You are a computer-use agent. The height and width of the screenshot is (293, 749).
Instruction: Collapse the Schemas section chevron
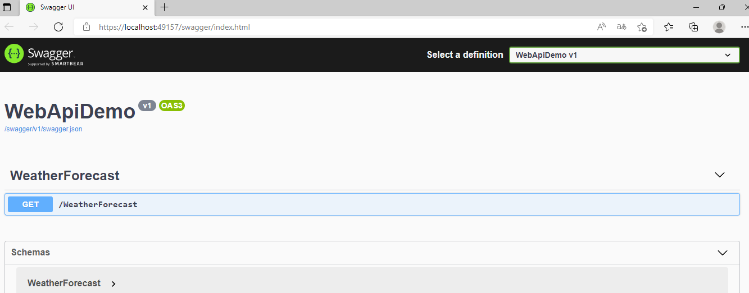coord(723,253)
